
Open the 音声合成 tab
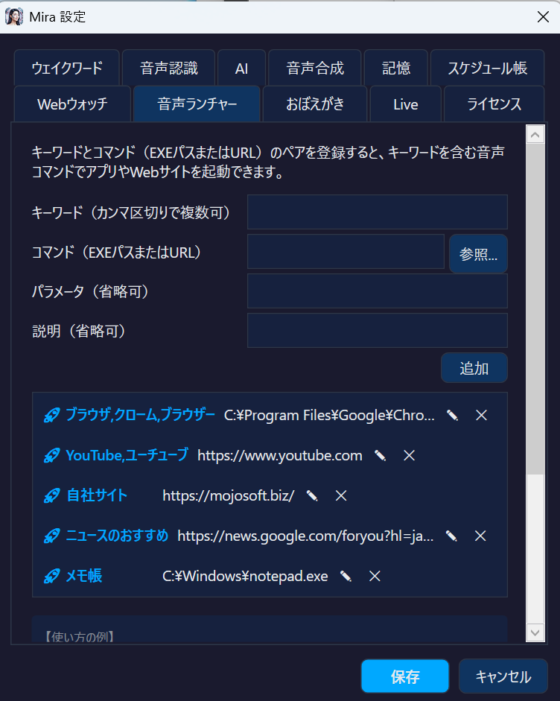coord(315,68)
